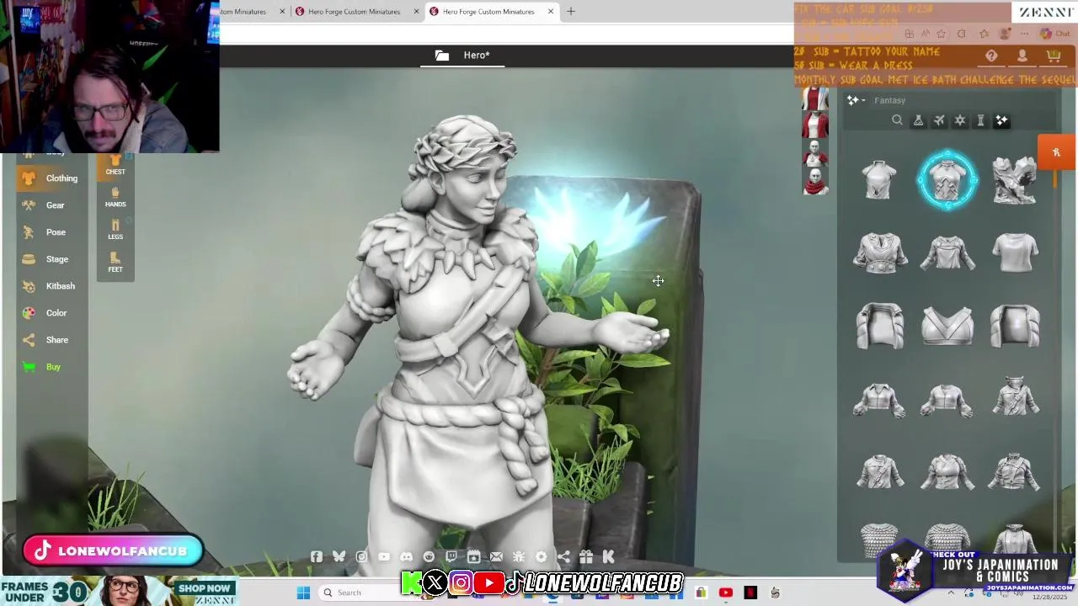
Task: Select the flask genre filter
Action: [918, 120]
